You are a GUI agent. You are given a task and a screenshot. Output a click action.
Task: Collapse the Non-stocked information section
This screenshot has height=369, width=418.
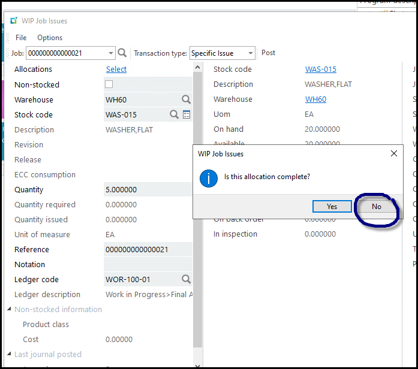[x=9, y=309]
